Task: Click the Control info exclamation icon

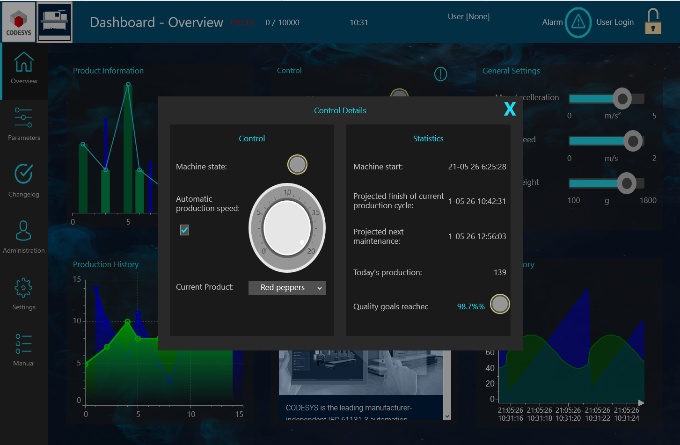Action: (440, 74)
